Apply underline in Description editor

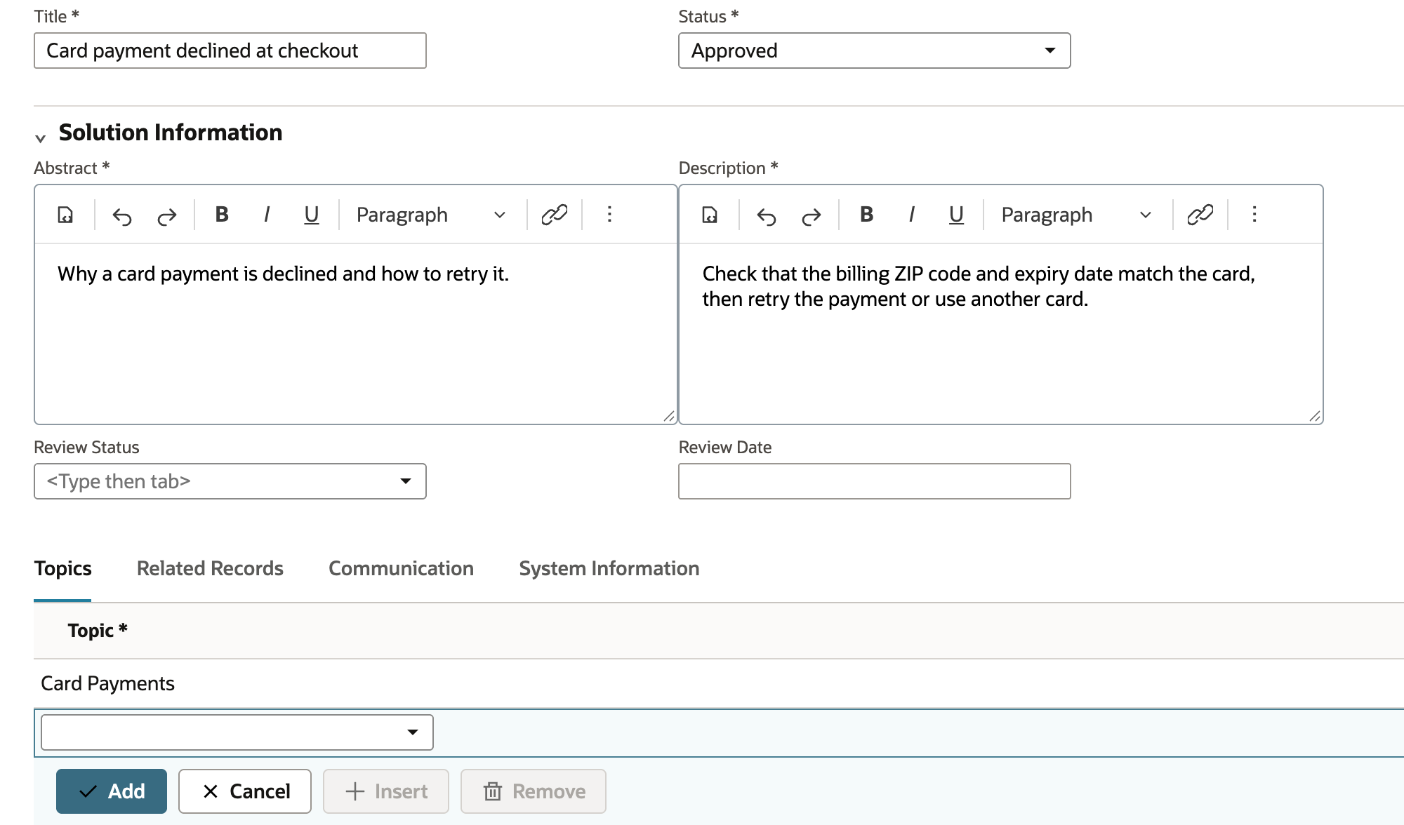pyautogui.click(x=956, y=215)
